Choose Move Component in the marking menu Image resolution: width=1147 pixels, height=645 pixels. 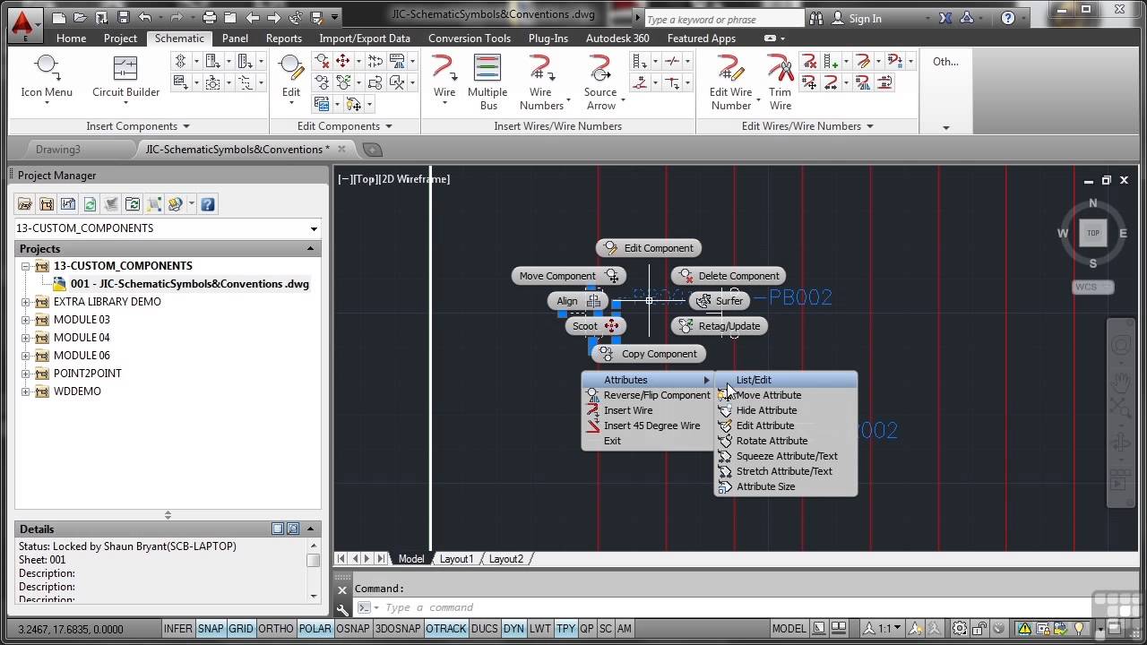[x=568, y=276]
